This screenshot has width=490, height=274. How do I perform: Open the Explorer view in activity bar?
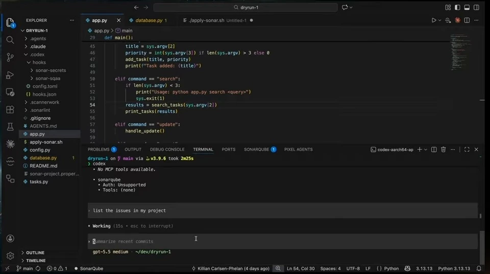pyautogui.click(x=10, y=23)
